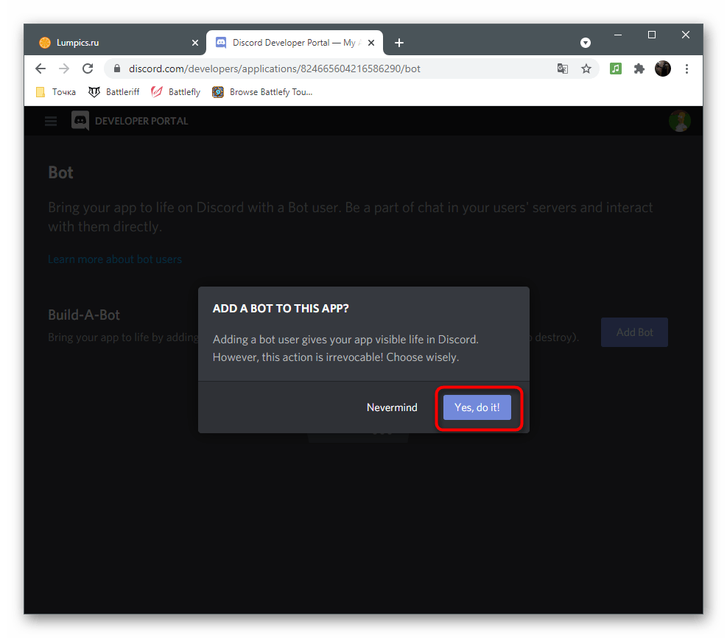
Task: Open the Developer Portal hamburger menu
Action: [x=51, y=121]
